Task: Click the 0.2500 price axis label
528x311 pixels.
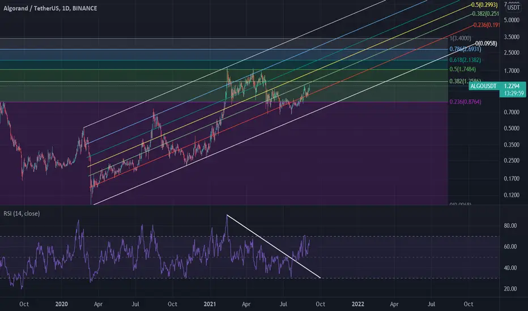Action: click(x=512, y=161)
